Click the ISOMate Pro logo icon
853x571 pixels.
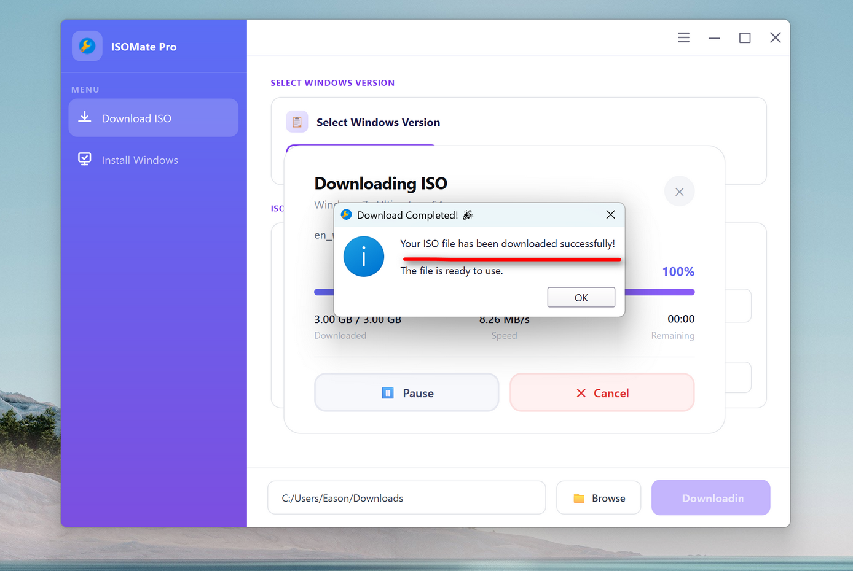click(87, 46)
